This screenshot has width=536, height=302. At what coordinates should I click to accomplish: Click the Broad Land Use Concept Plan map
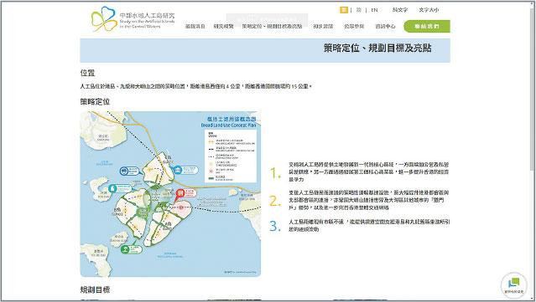click(170, 194)
